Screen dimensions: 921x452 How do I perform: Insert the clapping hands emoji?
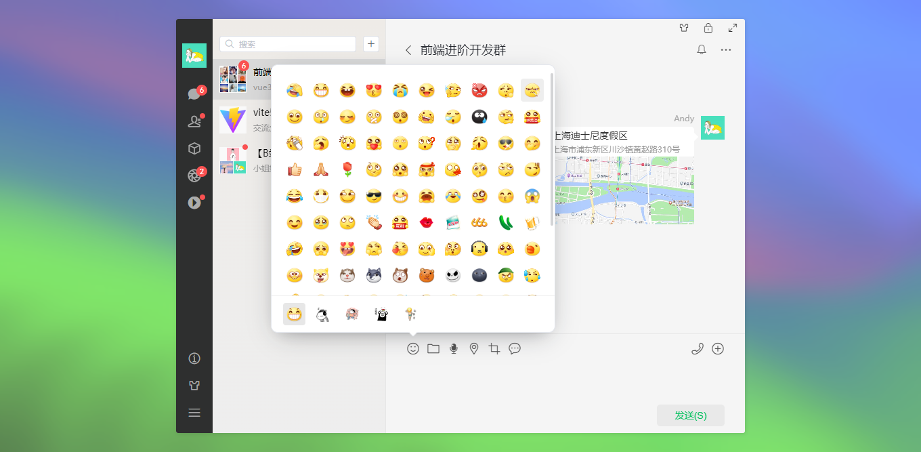click(x=374, y=222)
